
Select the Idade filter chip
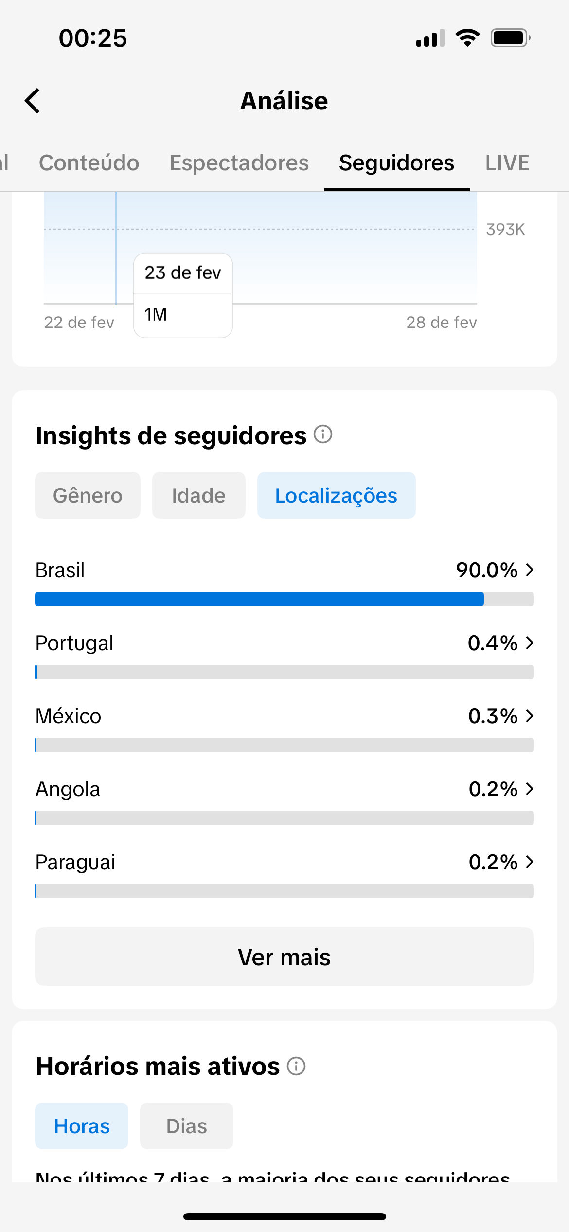click(198, 495)
